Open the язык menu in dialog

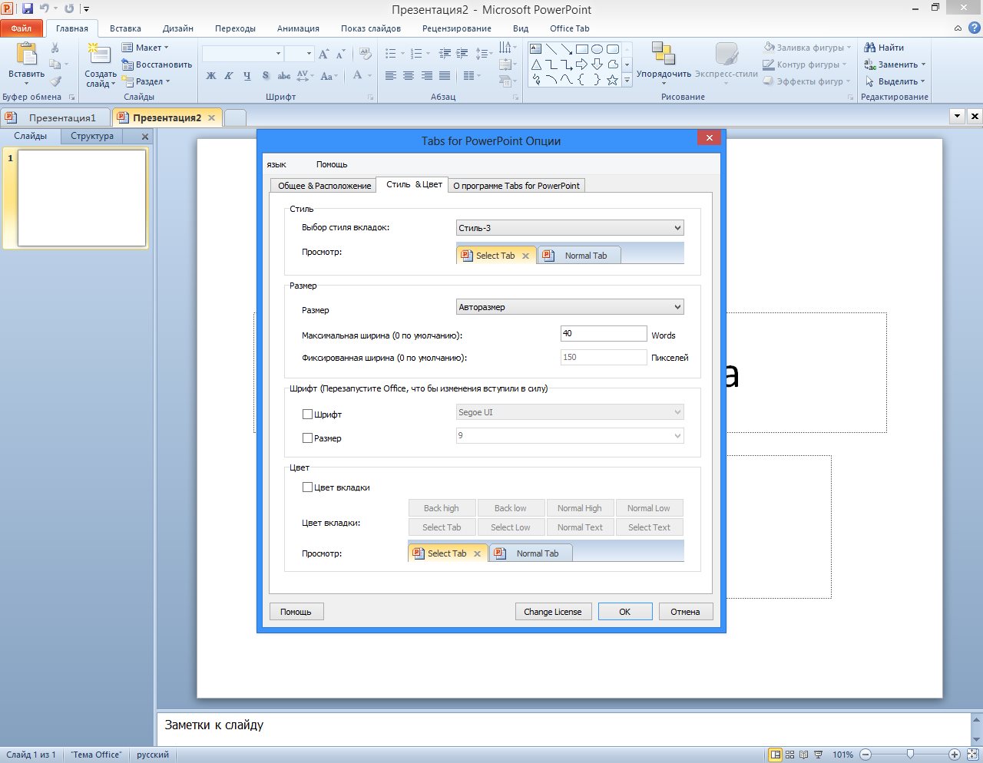(x=276, y=164)
